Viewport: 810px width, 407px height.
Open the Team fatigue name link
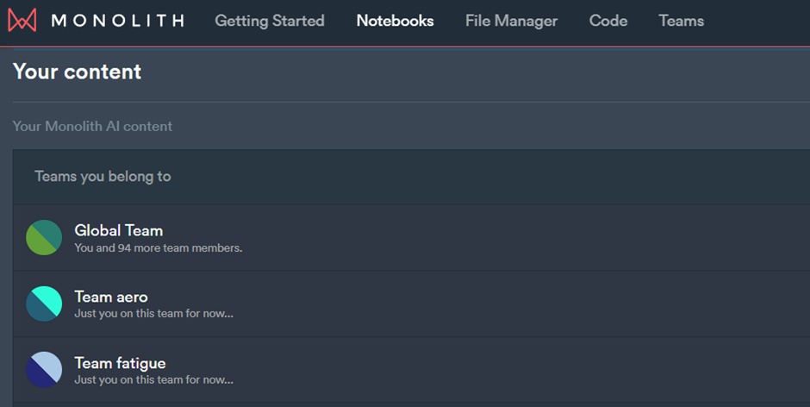click(x=120, y=364)
